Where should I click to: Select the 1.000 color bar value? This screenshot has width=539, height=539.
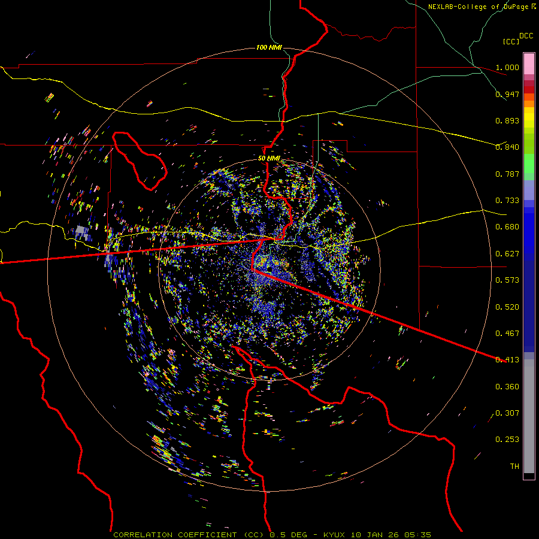(x=507, y=67)
